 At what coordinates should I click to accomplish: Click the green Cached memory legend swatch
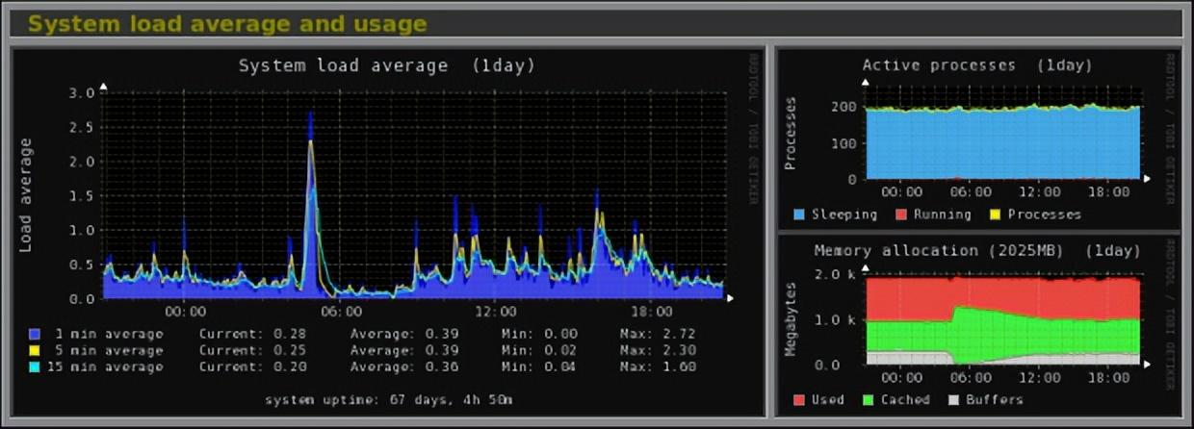tap(868, 399)
